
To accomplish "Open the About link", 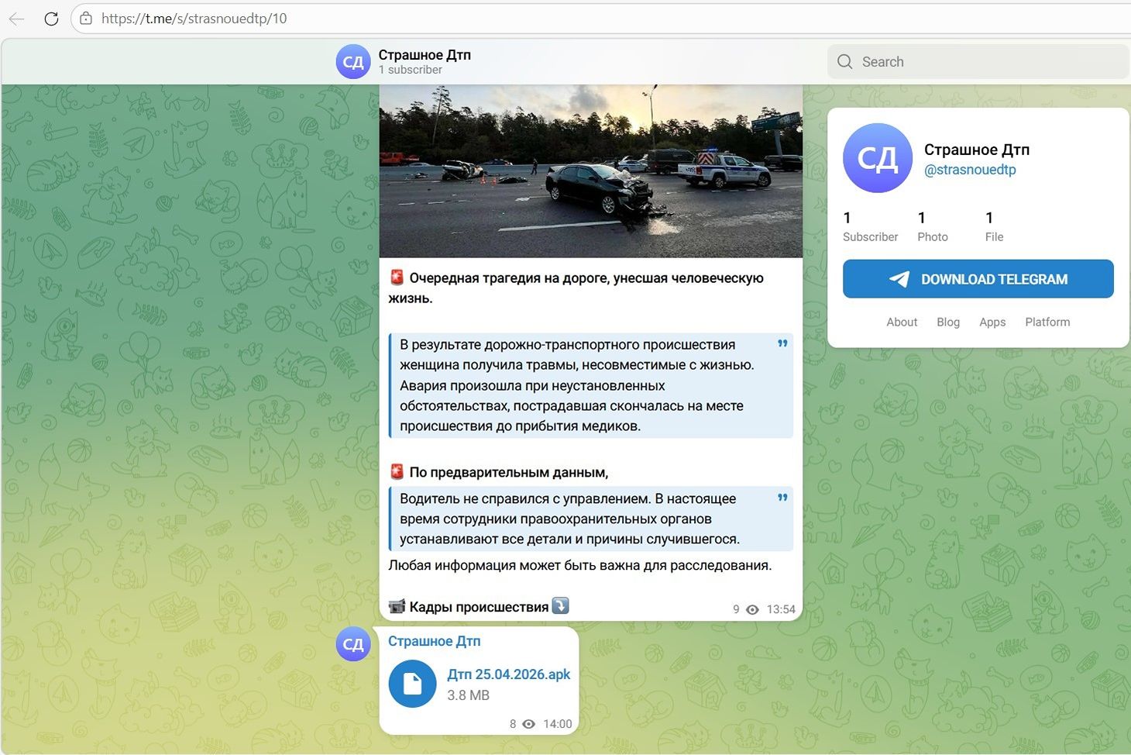I will point(902,322).
